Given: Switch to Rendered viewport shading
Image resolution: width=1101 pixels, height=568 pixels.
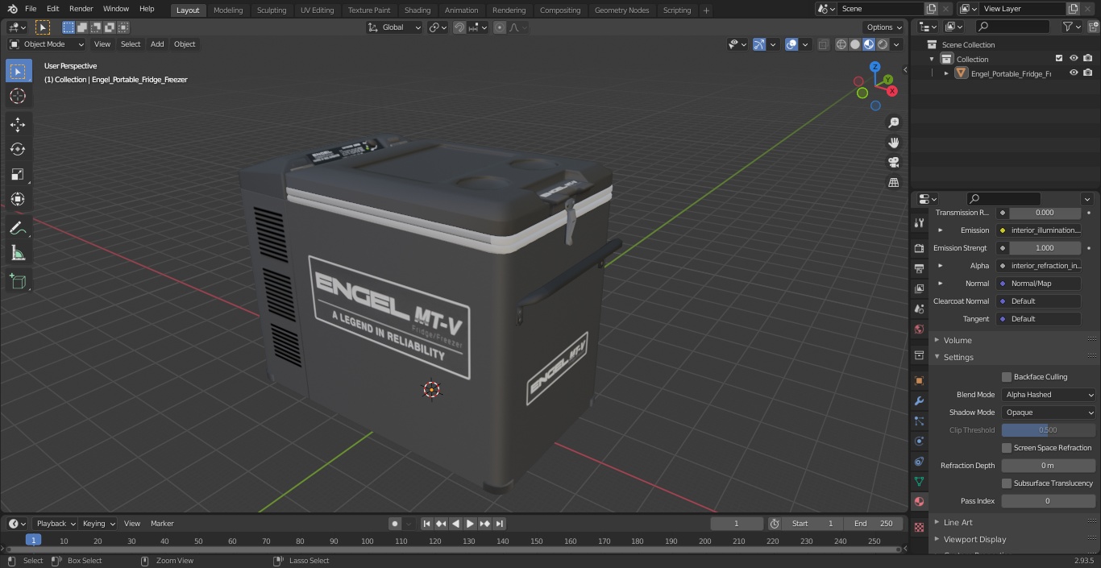Looking at the screenshot, I should [883, 44].
